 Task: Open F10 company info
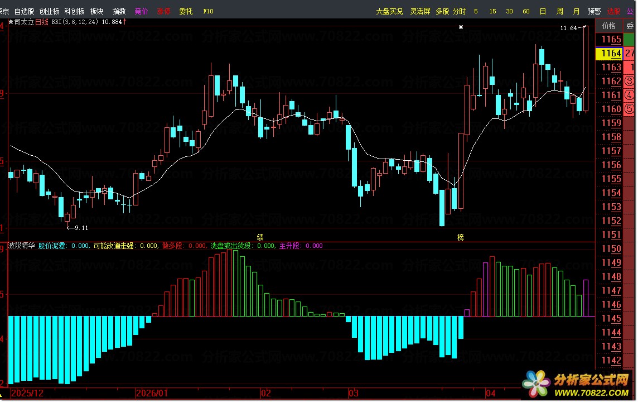click(209, 11)
